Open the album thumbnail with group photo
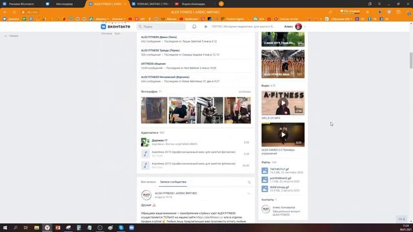This screenshot has height=232, width=413. [283, 64]
